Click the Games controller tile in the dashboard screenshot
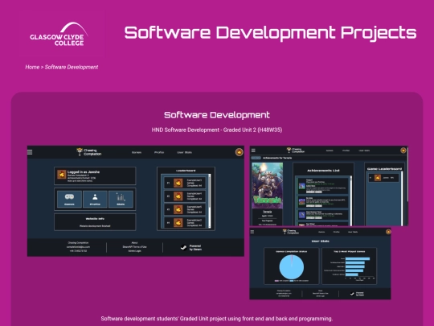This screenshot has height=326, width=434. coord(69,199)
